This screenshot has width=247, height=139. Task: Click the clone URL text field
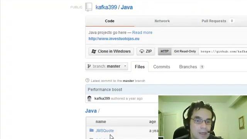tap(223, 51)
